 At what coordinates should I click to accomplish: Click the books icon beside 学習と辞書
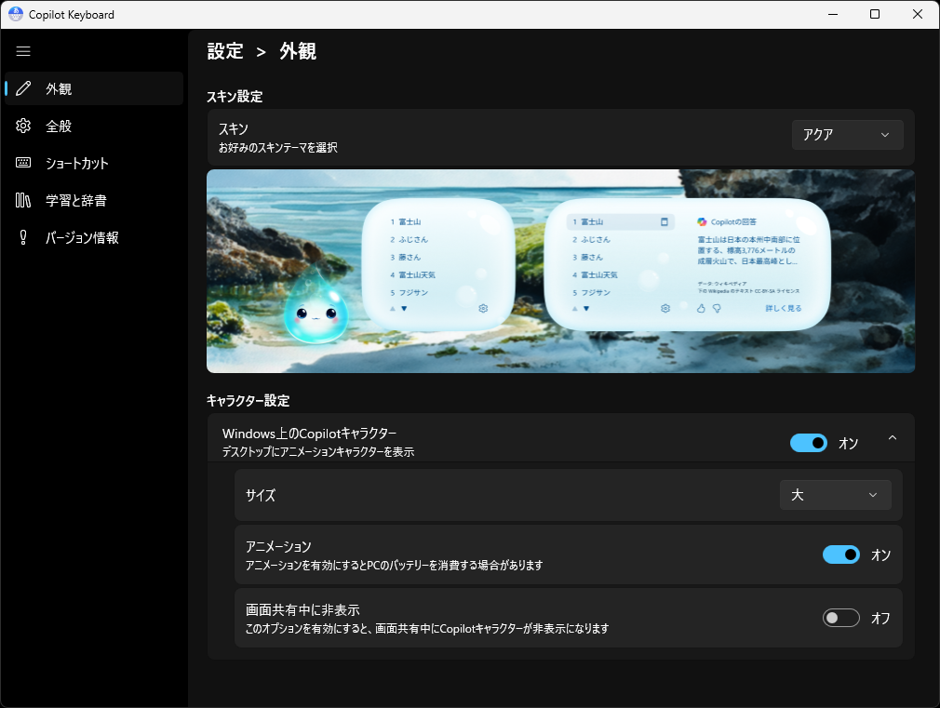click(23, 200)
